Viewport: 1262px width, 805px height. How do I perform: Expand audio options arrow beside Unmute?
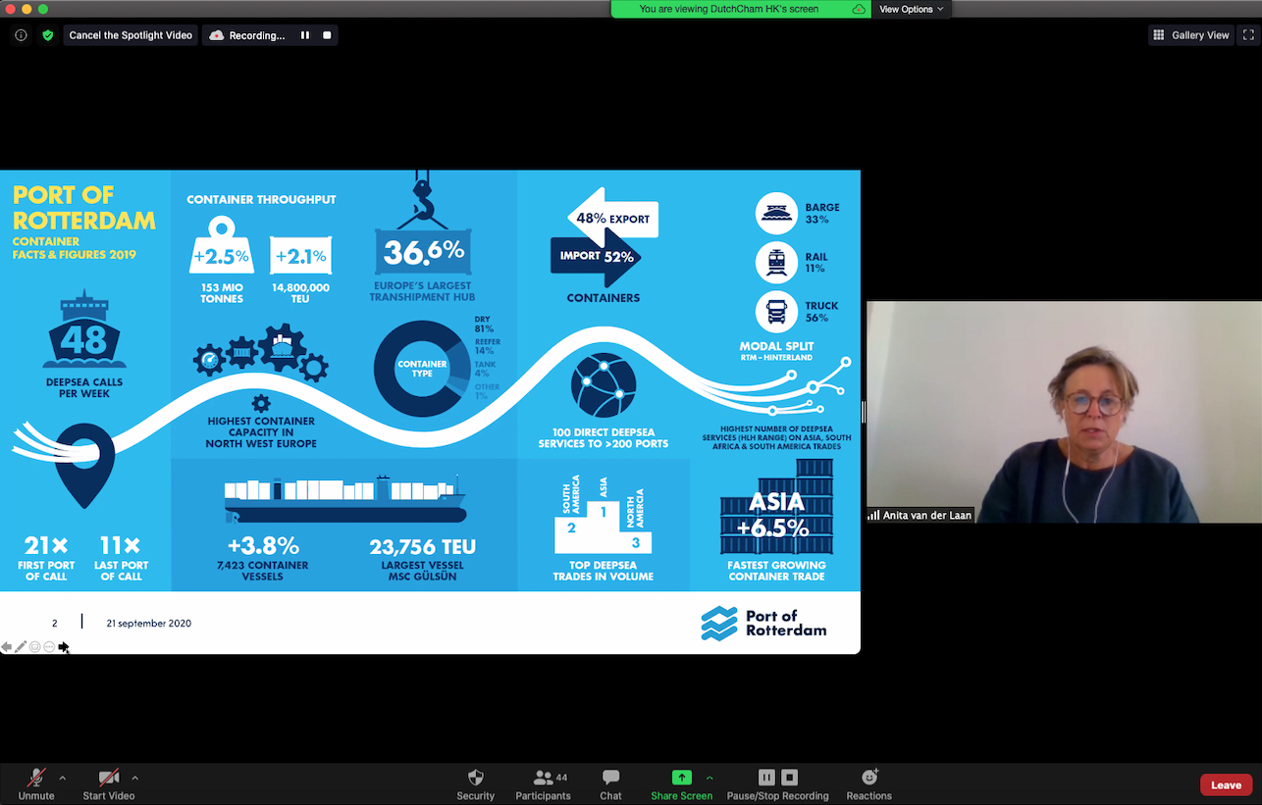point(63,779)
